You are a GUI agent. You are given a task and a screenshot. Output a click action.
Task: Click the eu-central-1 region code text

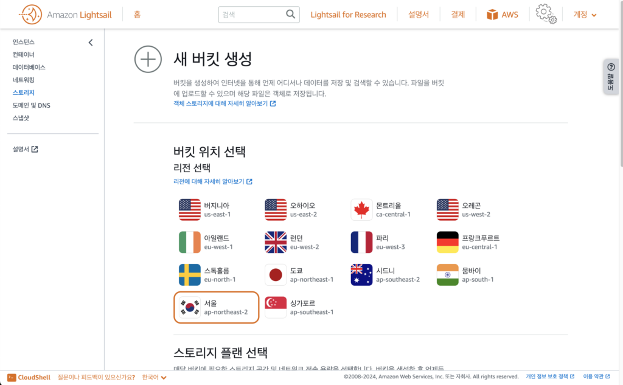[479, 247]
